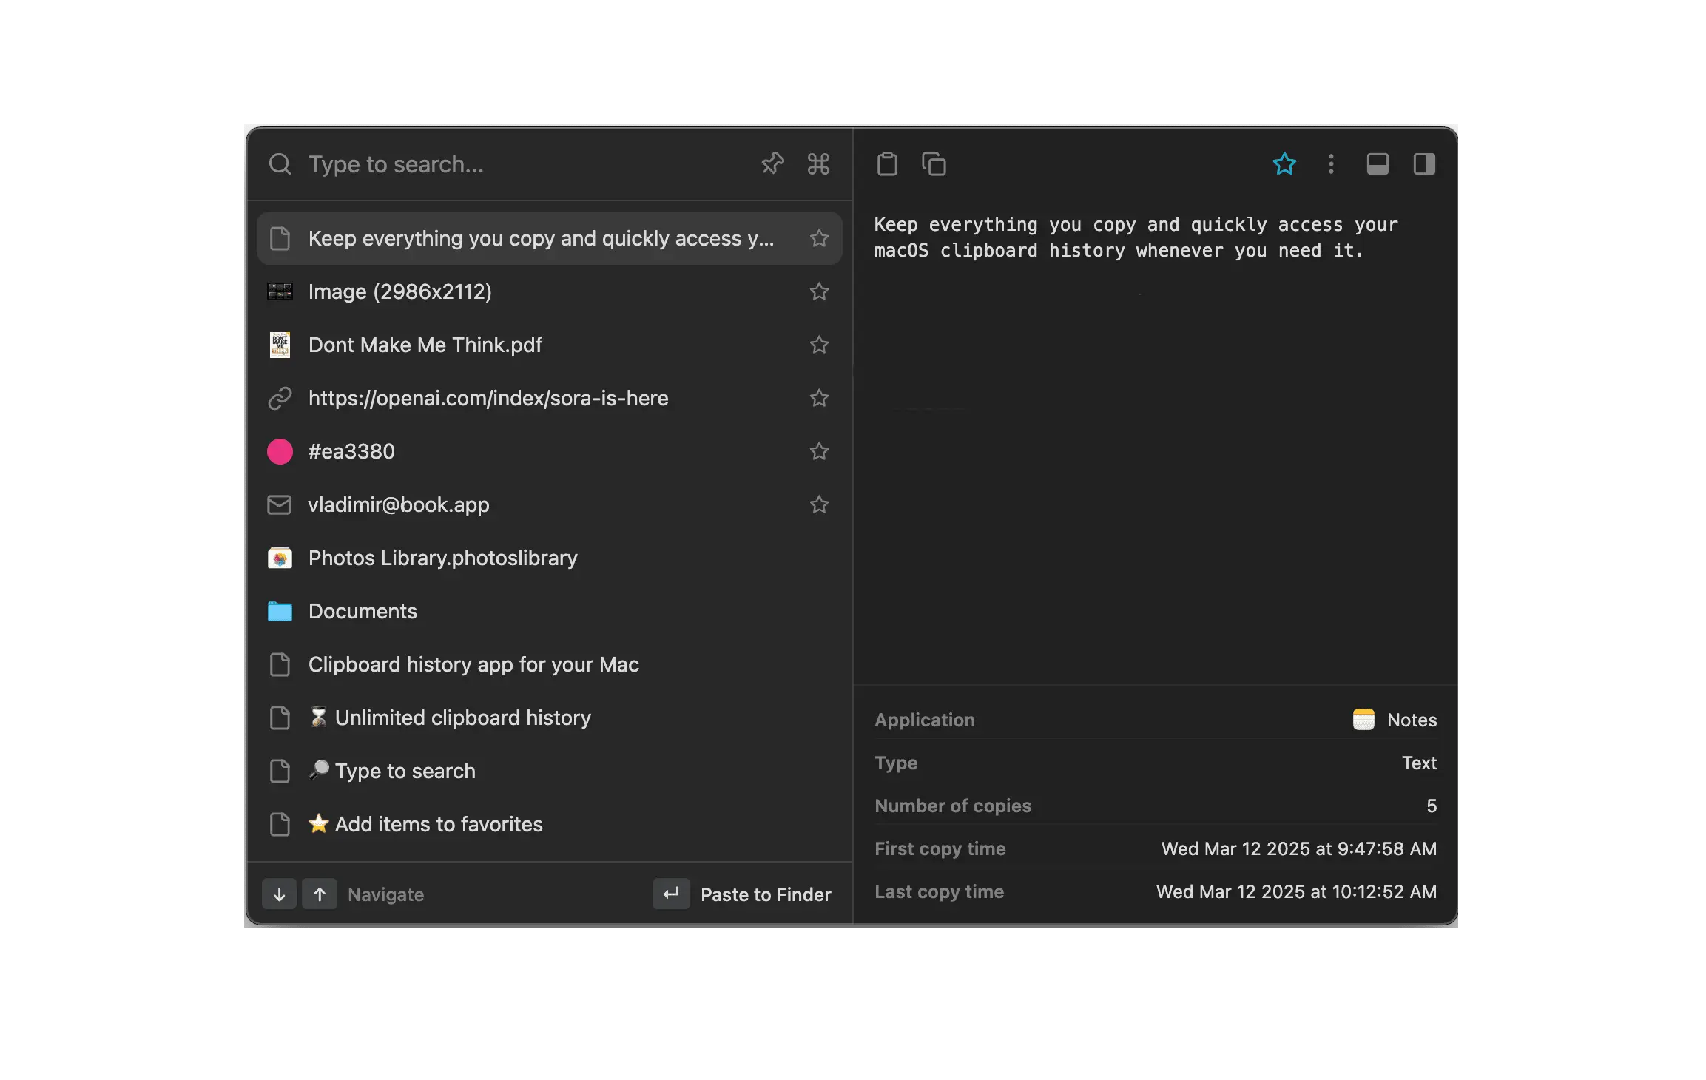Select the Documents folder entry

click(x=363, y=611)
